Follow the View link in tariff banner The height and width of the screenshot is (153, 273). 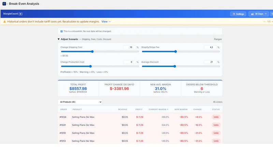click(106, 21)
